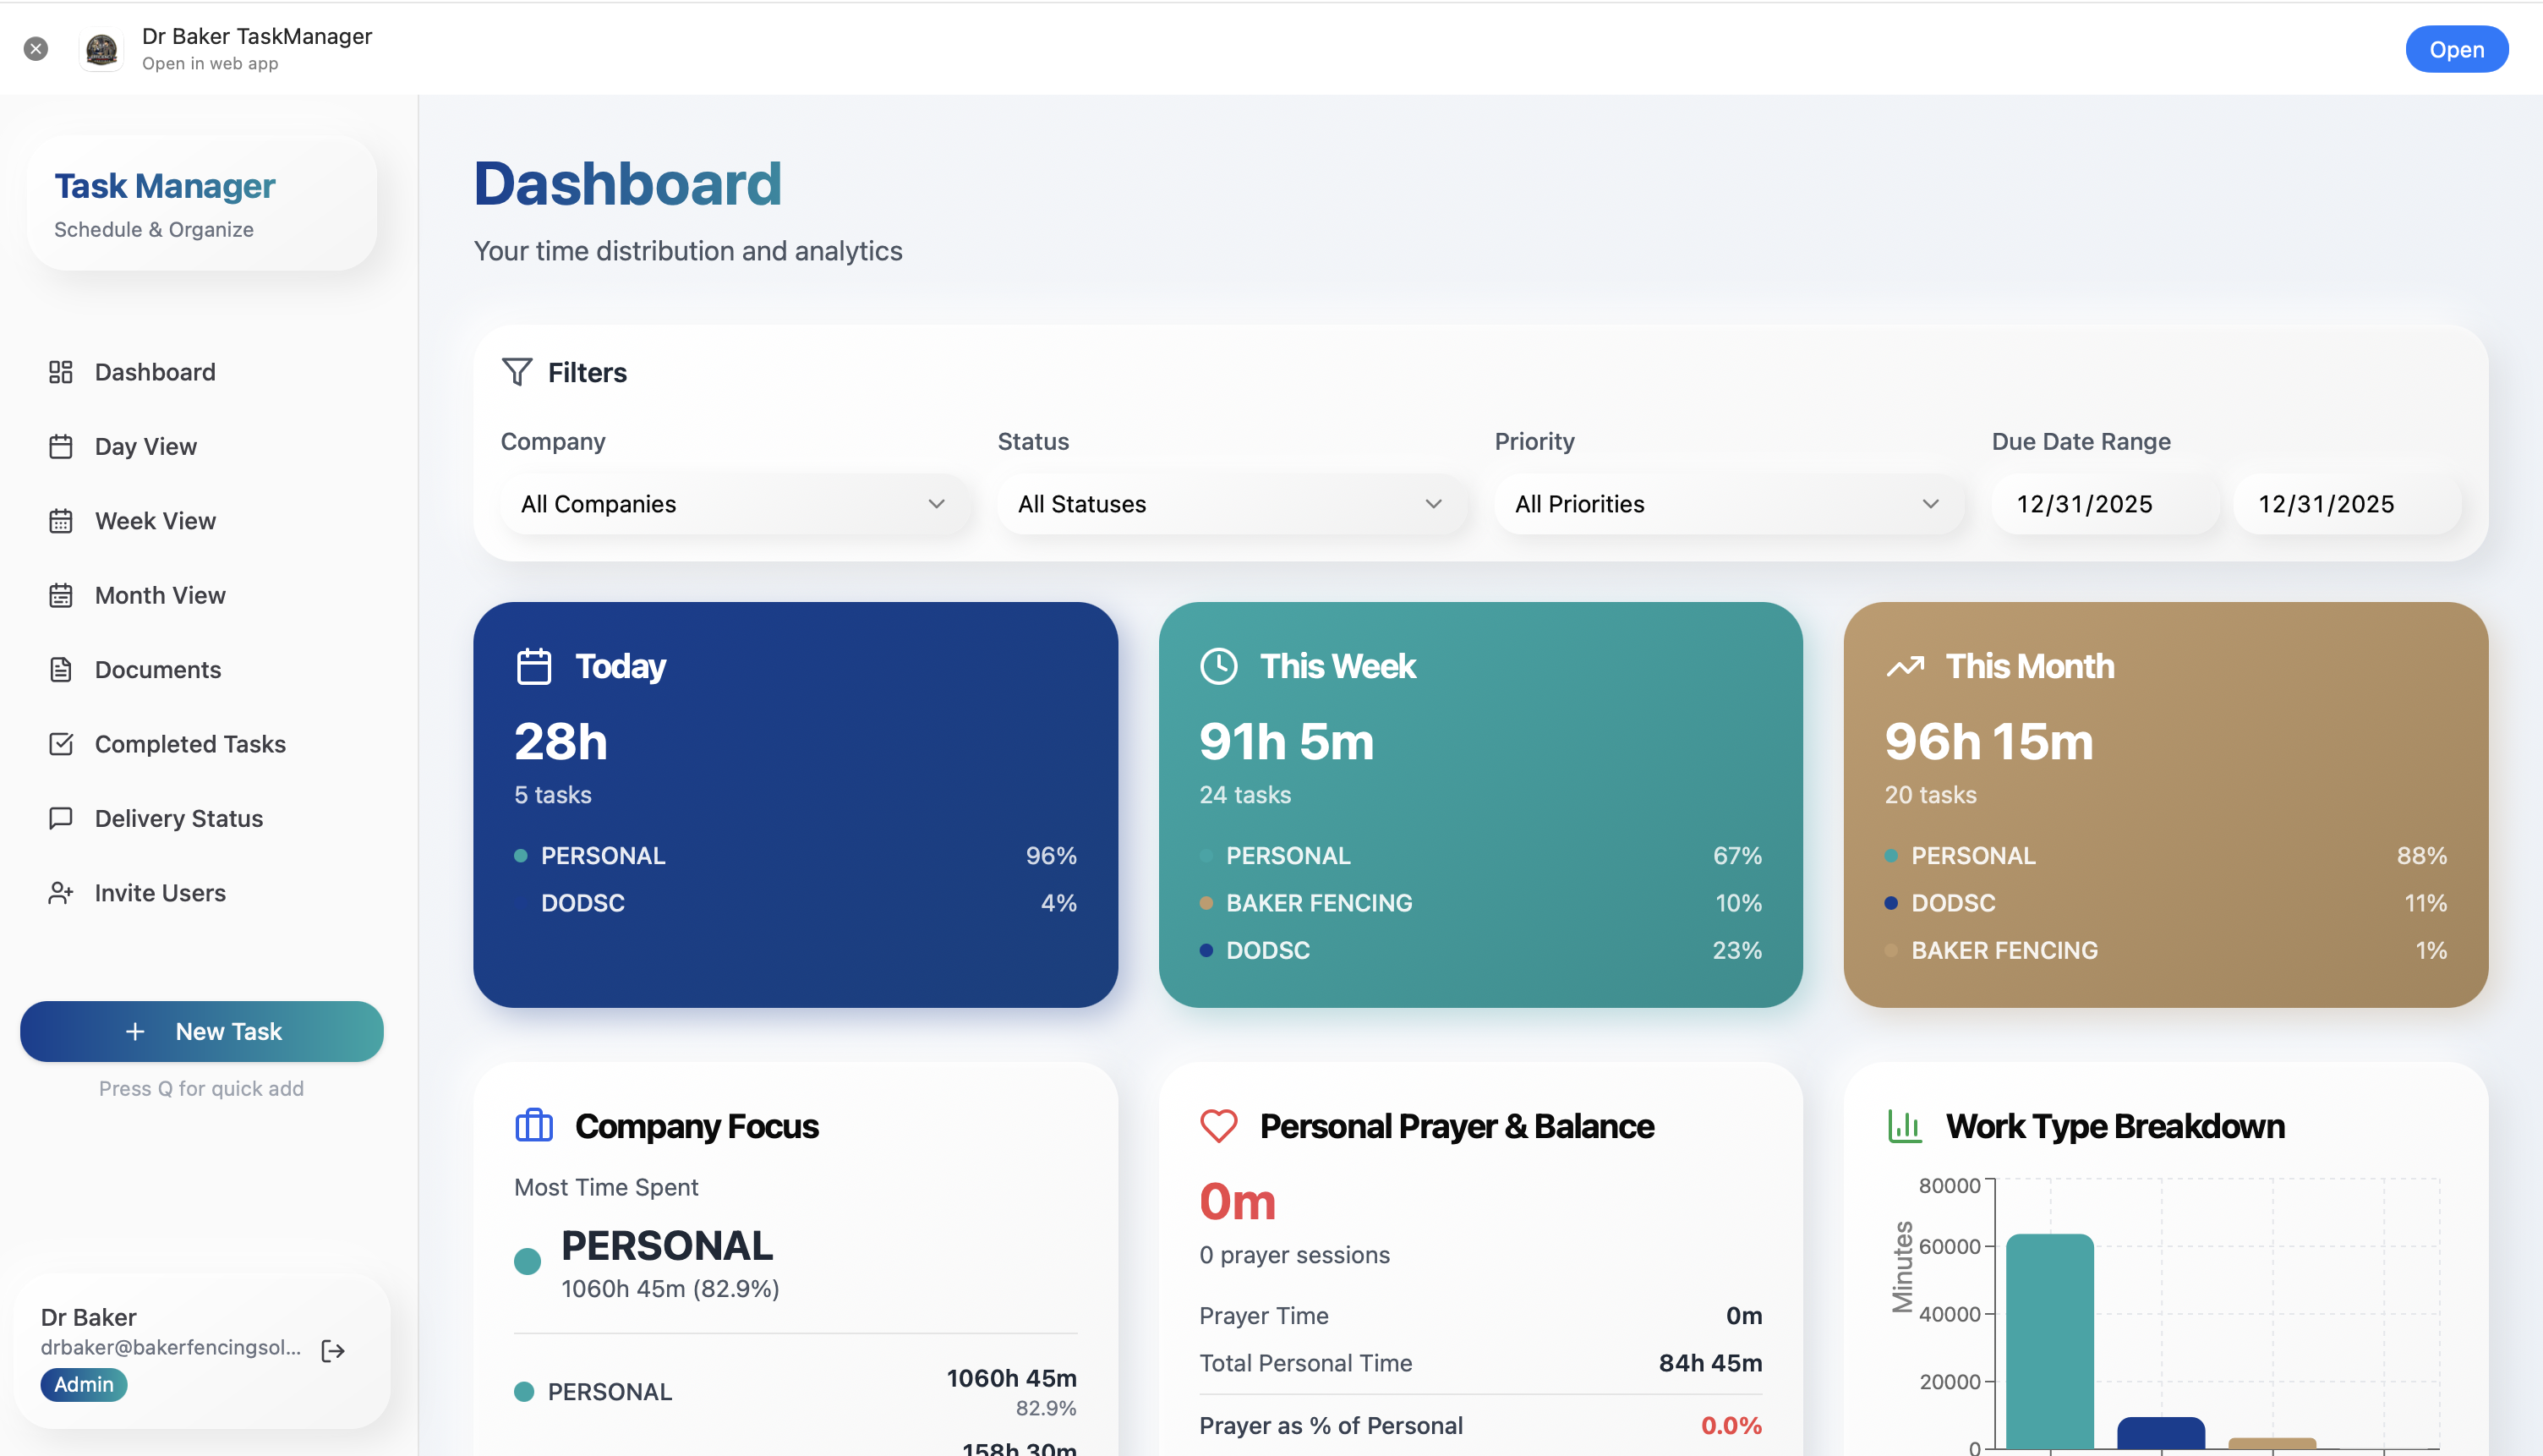The image size is (2543, 1456).
Task: Click the 91h 5m total on This Week
Action: [x=1287, y=742]
